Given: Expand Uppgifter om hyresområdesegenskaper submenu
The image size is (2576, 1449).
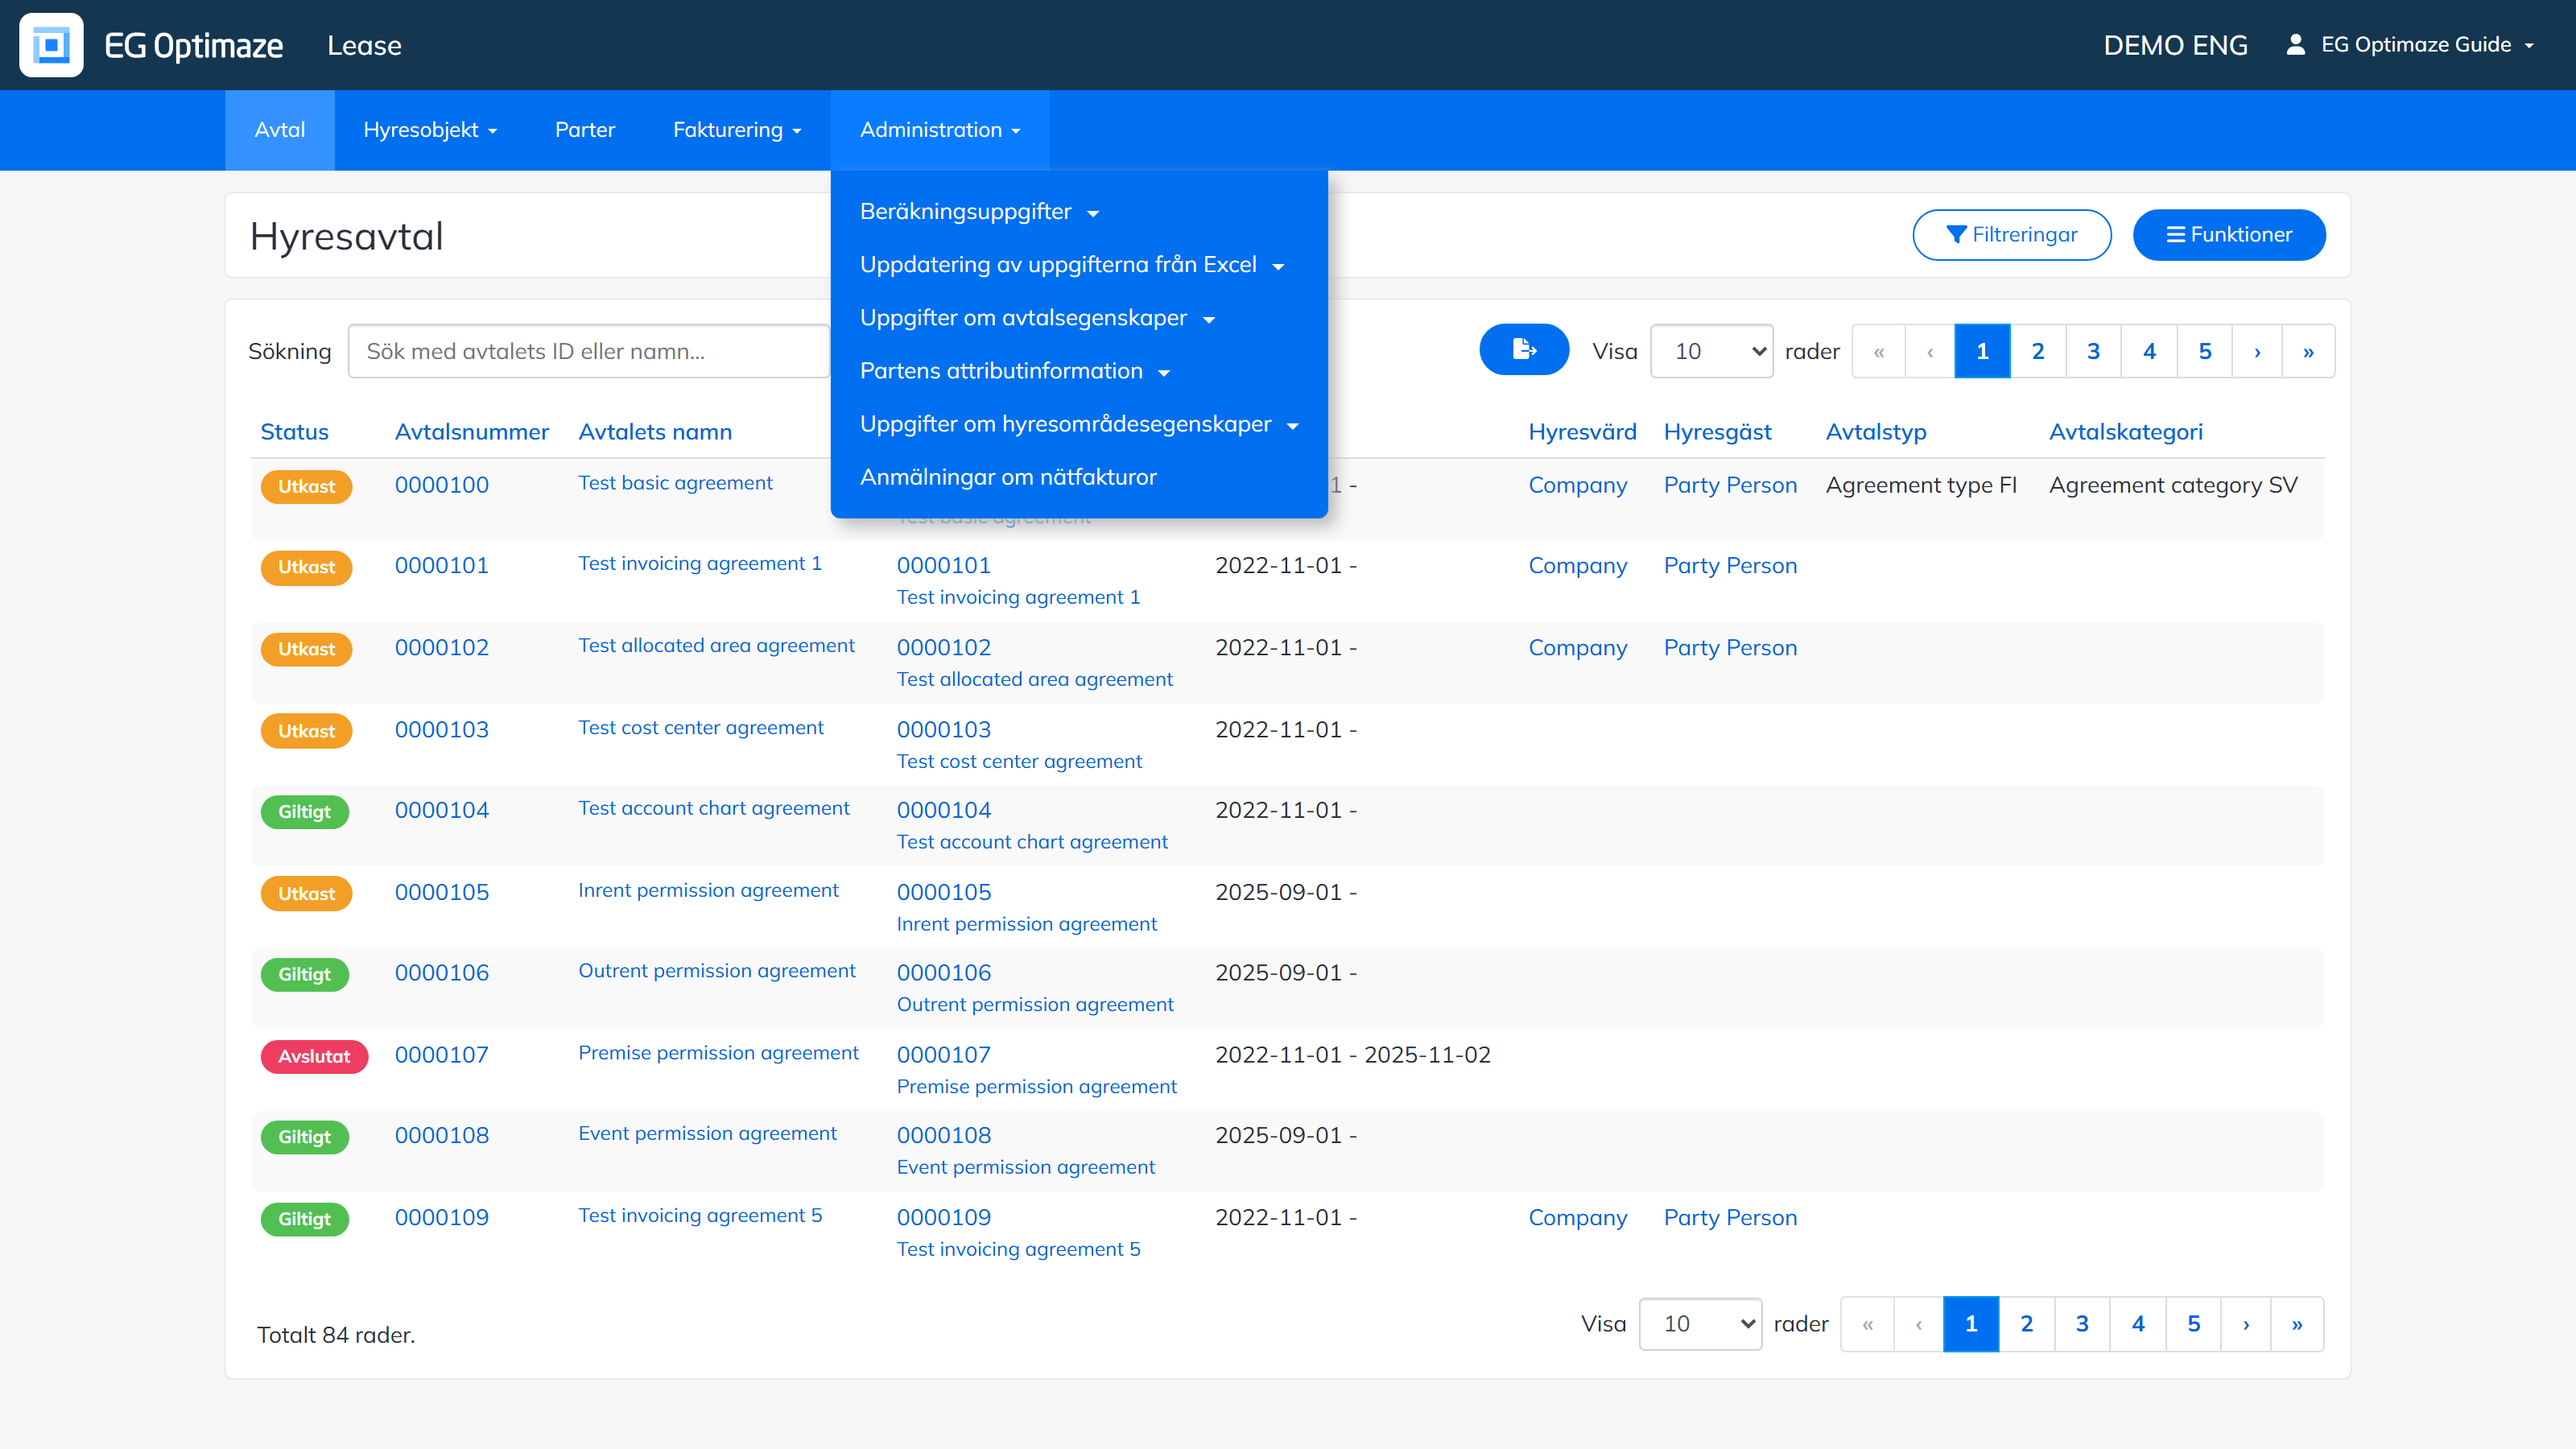Looking at the screenshot, I should [1079, 424].
